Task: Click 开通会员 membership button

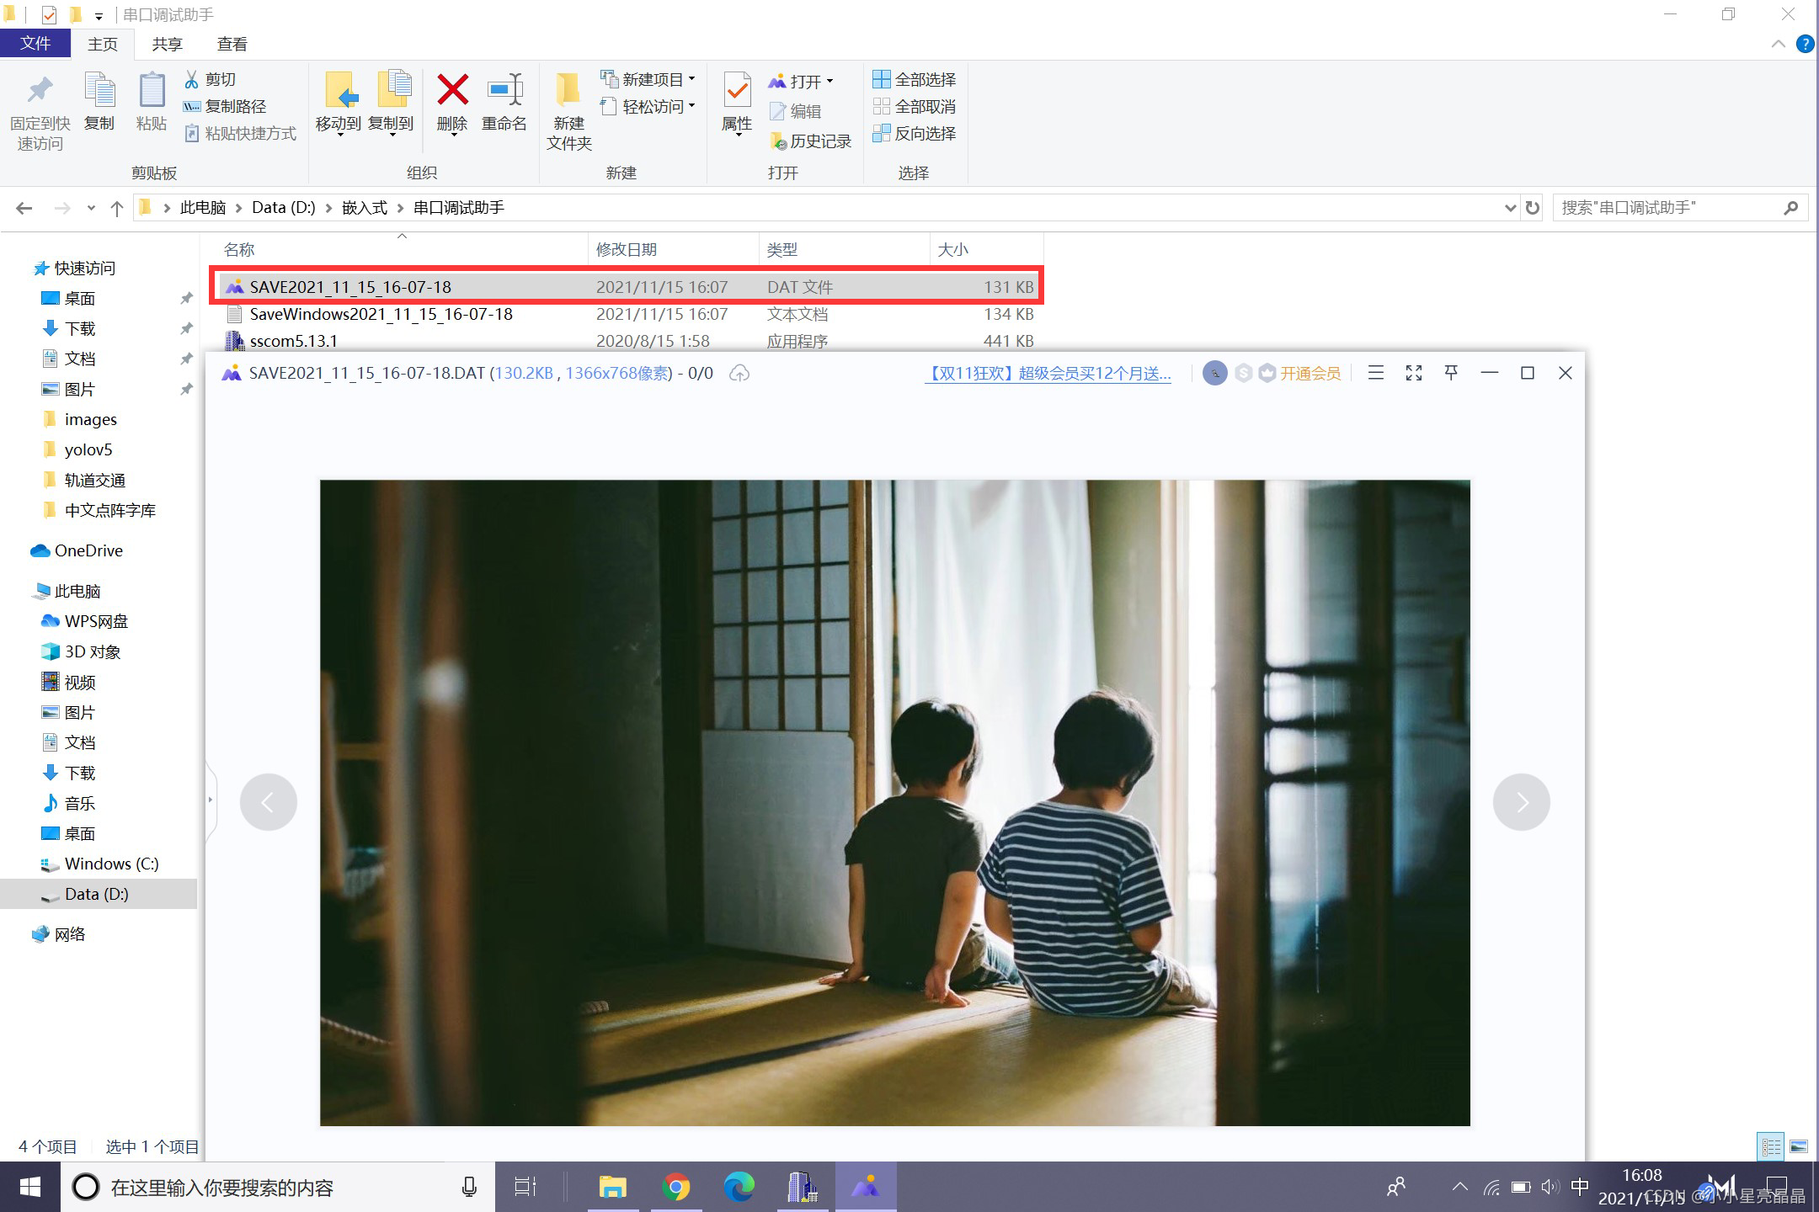Action: 1310,374
